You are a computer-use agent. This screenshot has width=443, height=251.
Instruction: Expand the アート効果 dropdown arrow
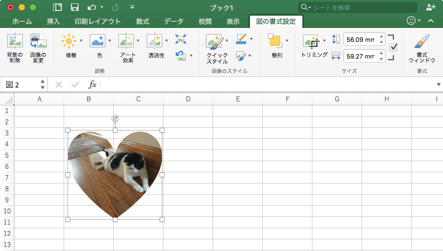tap(138, 41)
